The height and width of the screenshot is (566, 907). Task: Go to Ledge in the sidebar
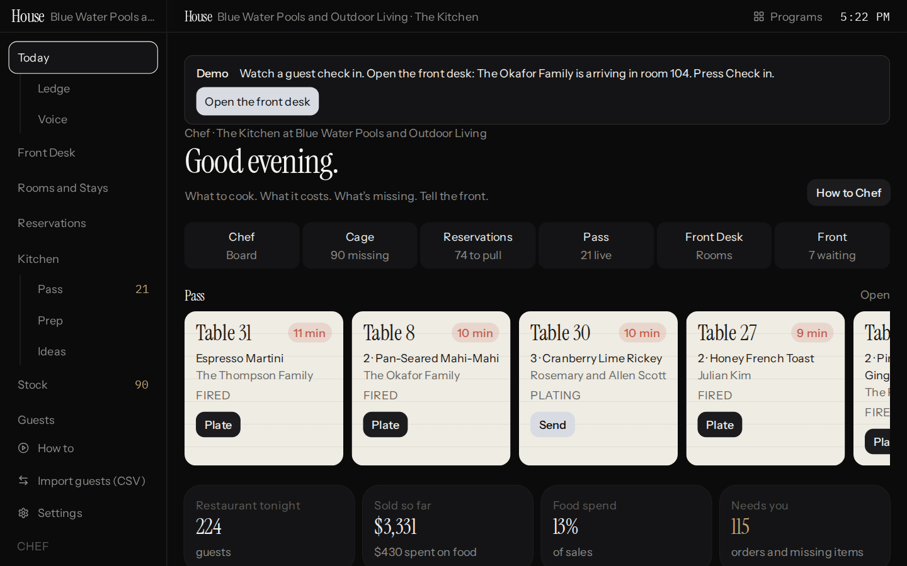pos(54,89)
